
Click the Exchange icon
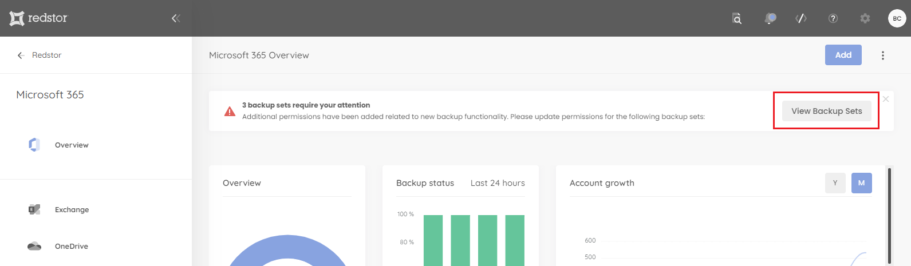[34, 209]
